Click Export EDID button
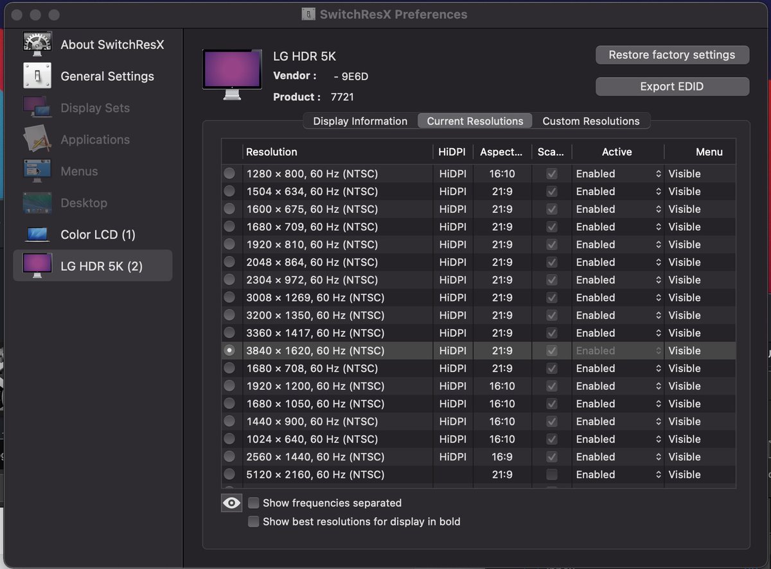 tap(672, 87)
